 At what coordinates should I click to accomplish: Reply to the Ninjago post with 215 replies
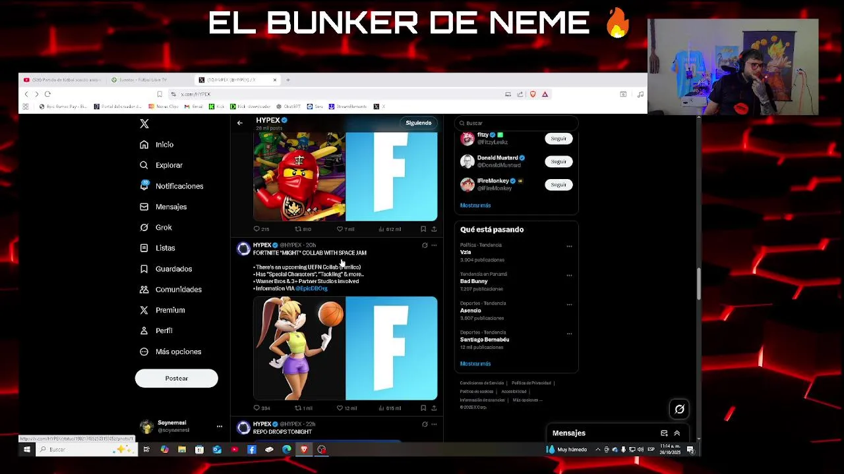(261, 229)
